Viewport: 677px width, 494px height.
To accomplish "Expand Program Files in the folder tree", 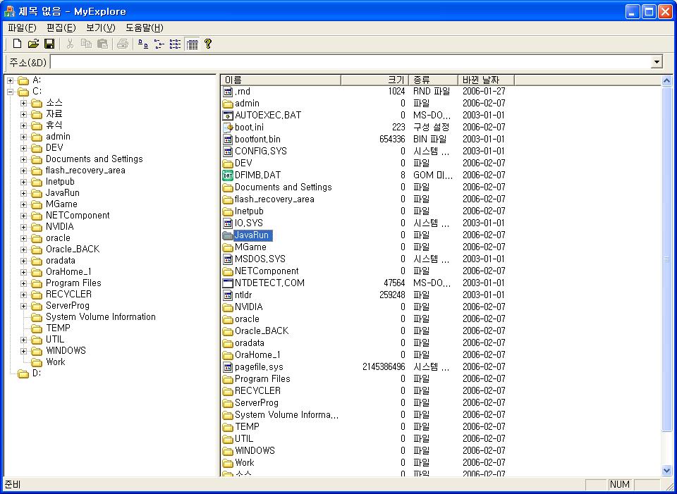I will tap(22, 283).
